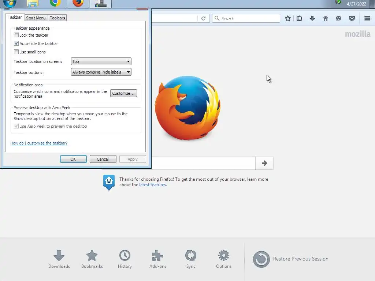Click the large Firefox logo

(187, 108)
